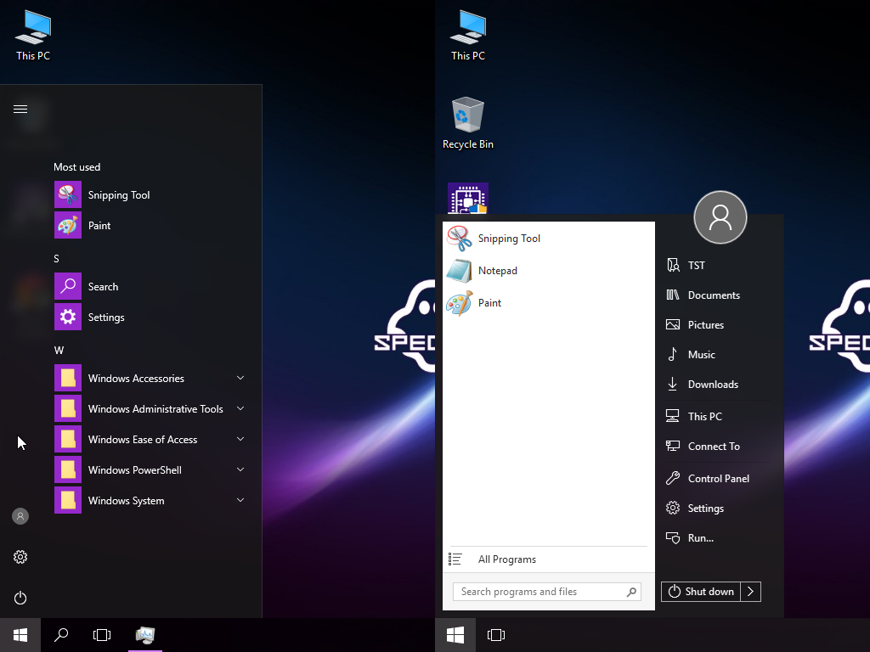Click the Windows Accessories folder icon

68,378
